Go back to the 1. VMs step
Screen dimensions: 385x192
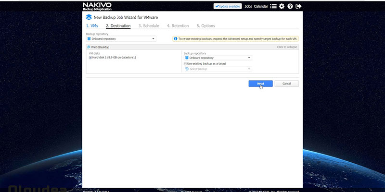(x=92, y=26)
